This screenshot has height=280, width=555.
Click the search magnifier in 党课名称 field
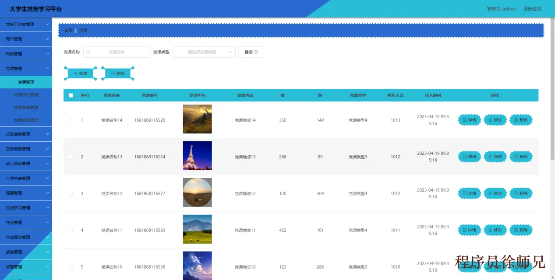[x=88, y=52]
